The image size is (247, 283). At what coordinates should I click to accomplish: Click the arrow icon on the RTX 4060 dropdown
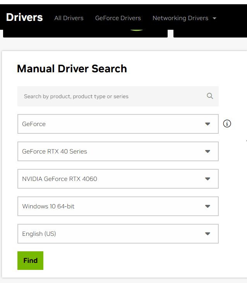208,179
